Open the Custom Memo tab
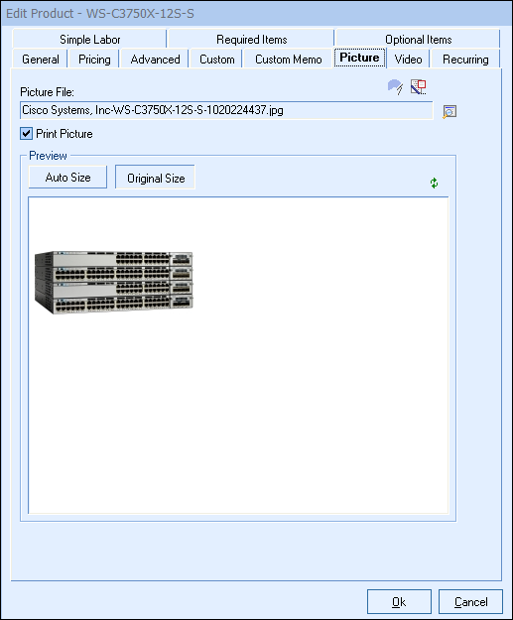This screenshot has height=620, width=513. [x=289, y=60]
